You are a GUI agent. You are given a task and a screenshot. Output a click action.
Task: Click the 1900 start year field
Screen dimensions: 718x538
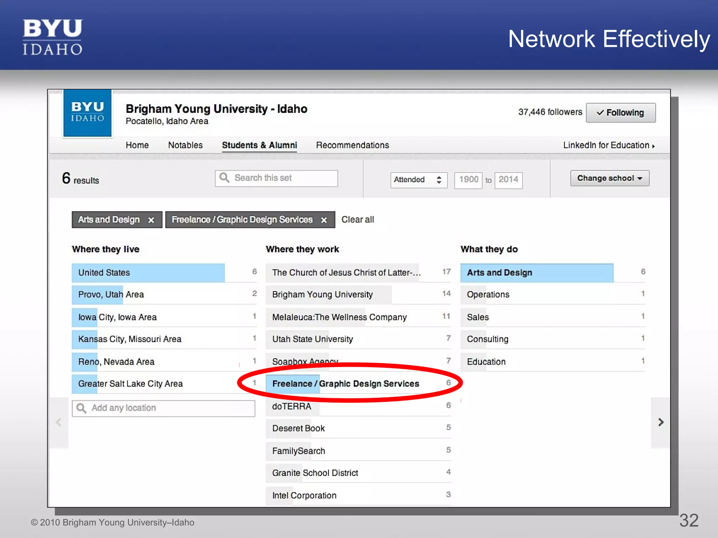point(468,180)
